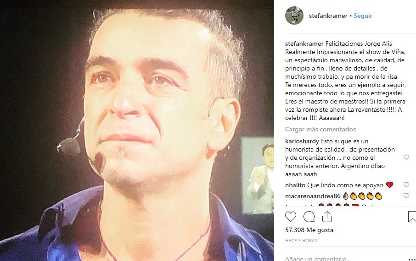
Task: Share the post using the share icon
Action: [327, 216]
